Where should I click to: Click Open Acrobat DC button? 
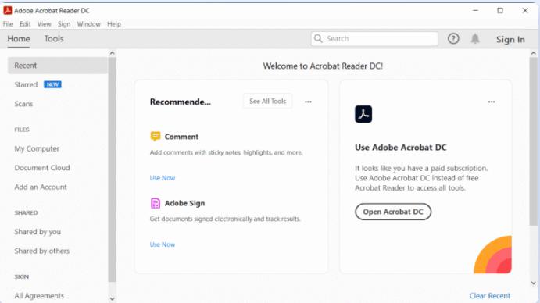pyautogui.click(x=393, y=212)
